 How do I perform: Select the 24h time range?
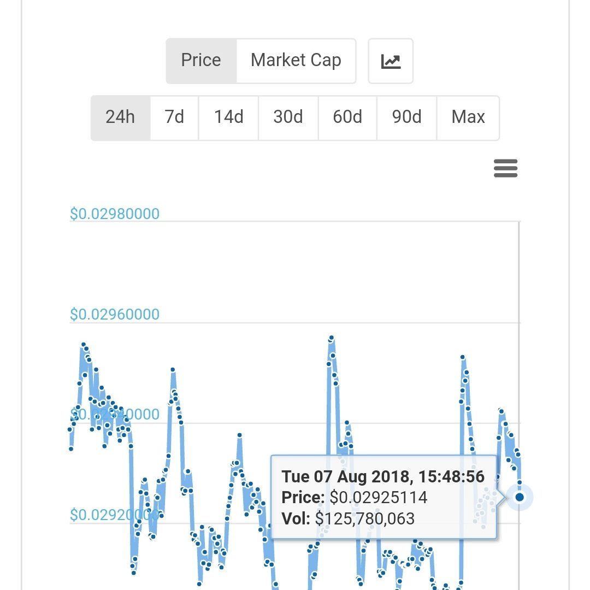point(120,118)
